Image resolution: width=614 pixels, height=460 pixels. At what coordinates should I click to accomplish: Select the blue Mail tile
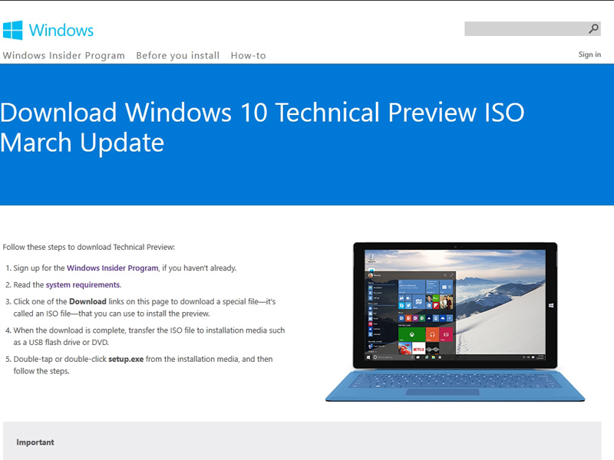point(444,287)
